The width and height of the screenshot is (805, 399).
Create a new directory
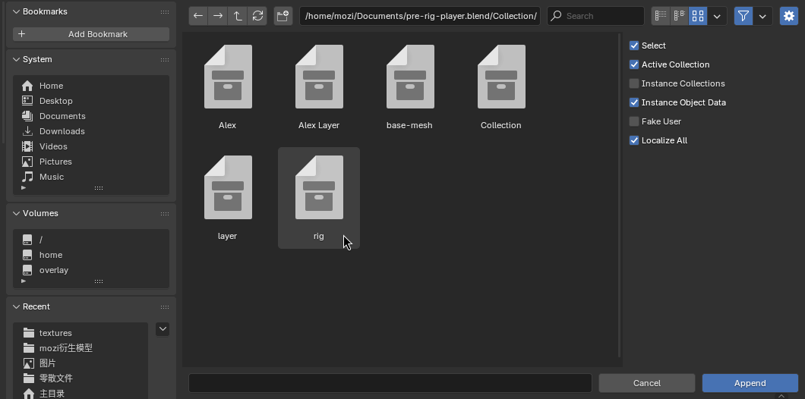[x=283, y=16]
